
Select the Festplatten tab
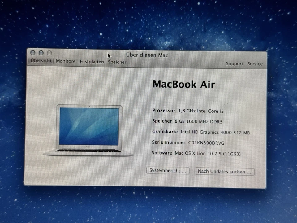point(92,62)
